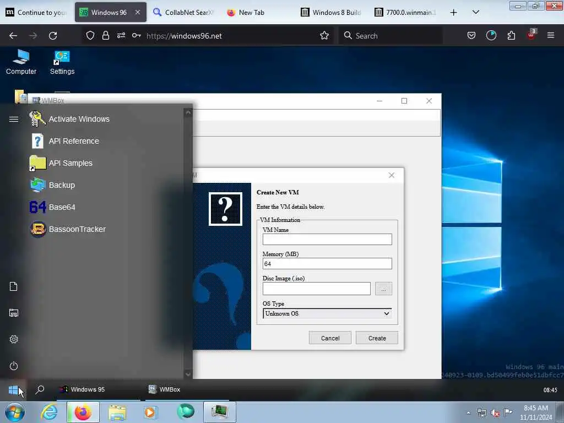Switch to WMBox taskbar item
The image size is (564, 423).
coord(187,389)
